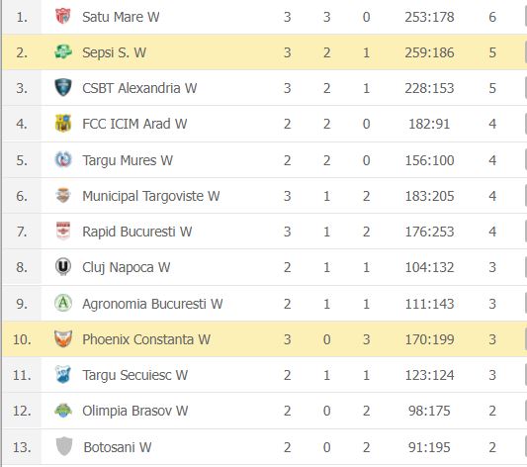Click the Botosani W gray shield
Image resolution: width=527 pixels, height=467 pixels.
pos(64,446)
